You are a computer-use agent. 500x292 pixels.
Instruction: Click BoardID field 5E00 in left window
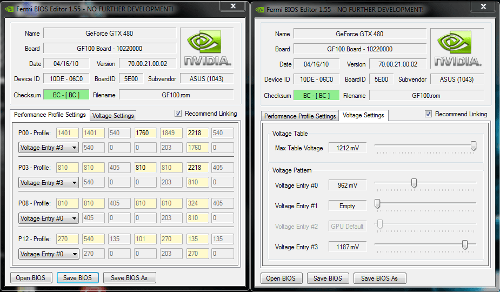[131, 79]
